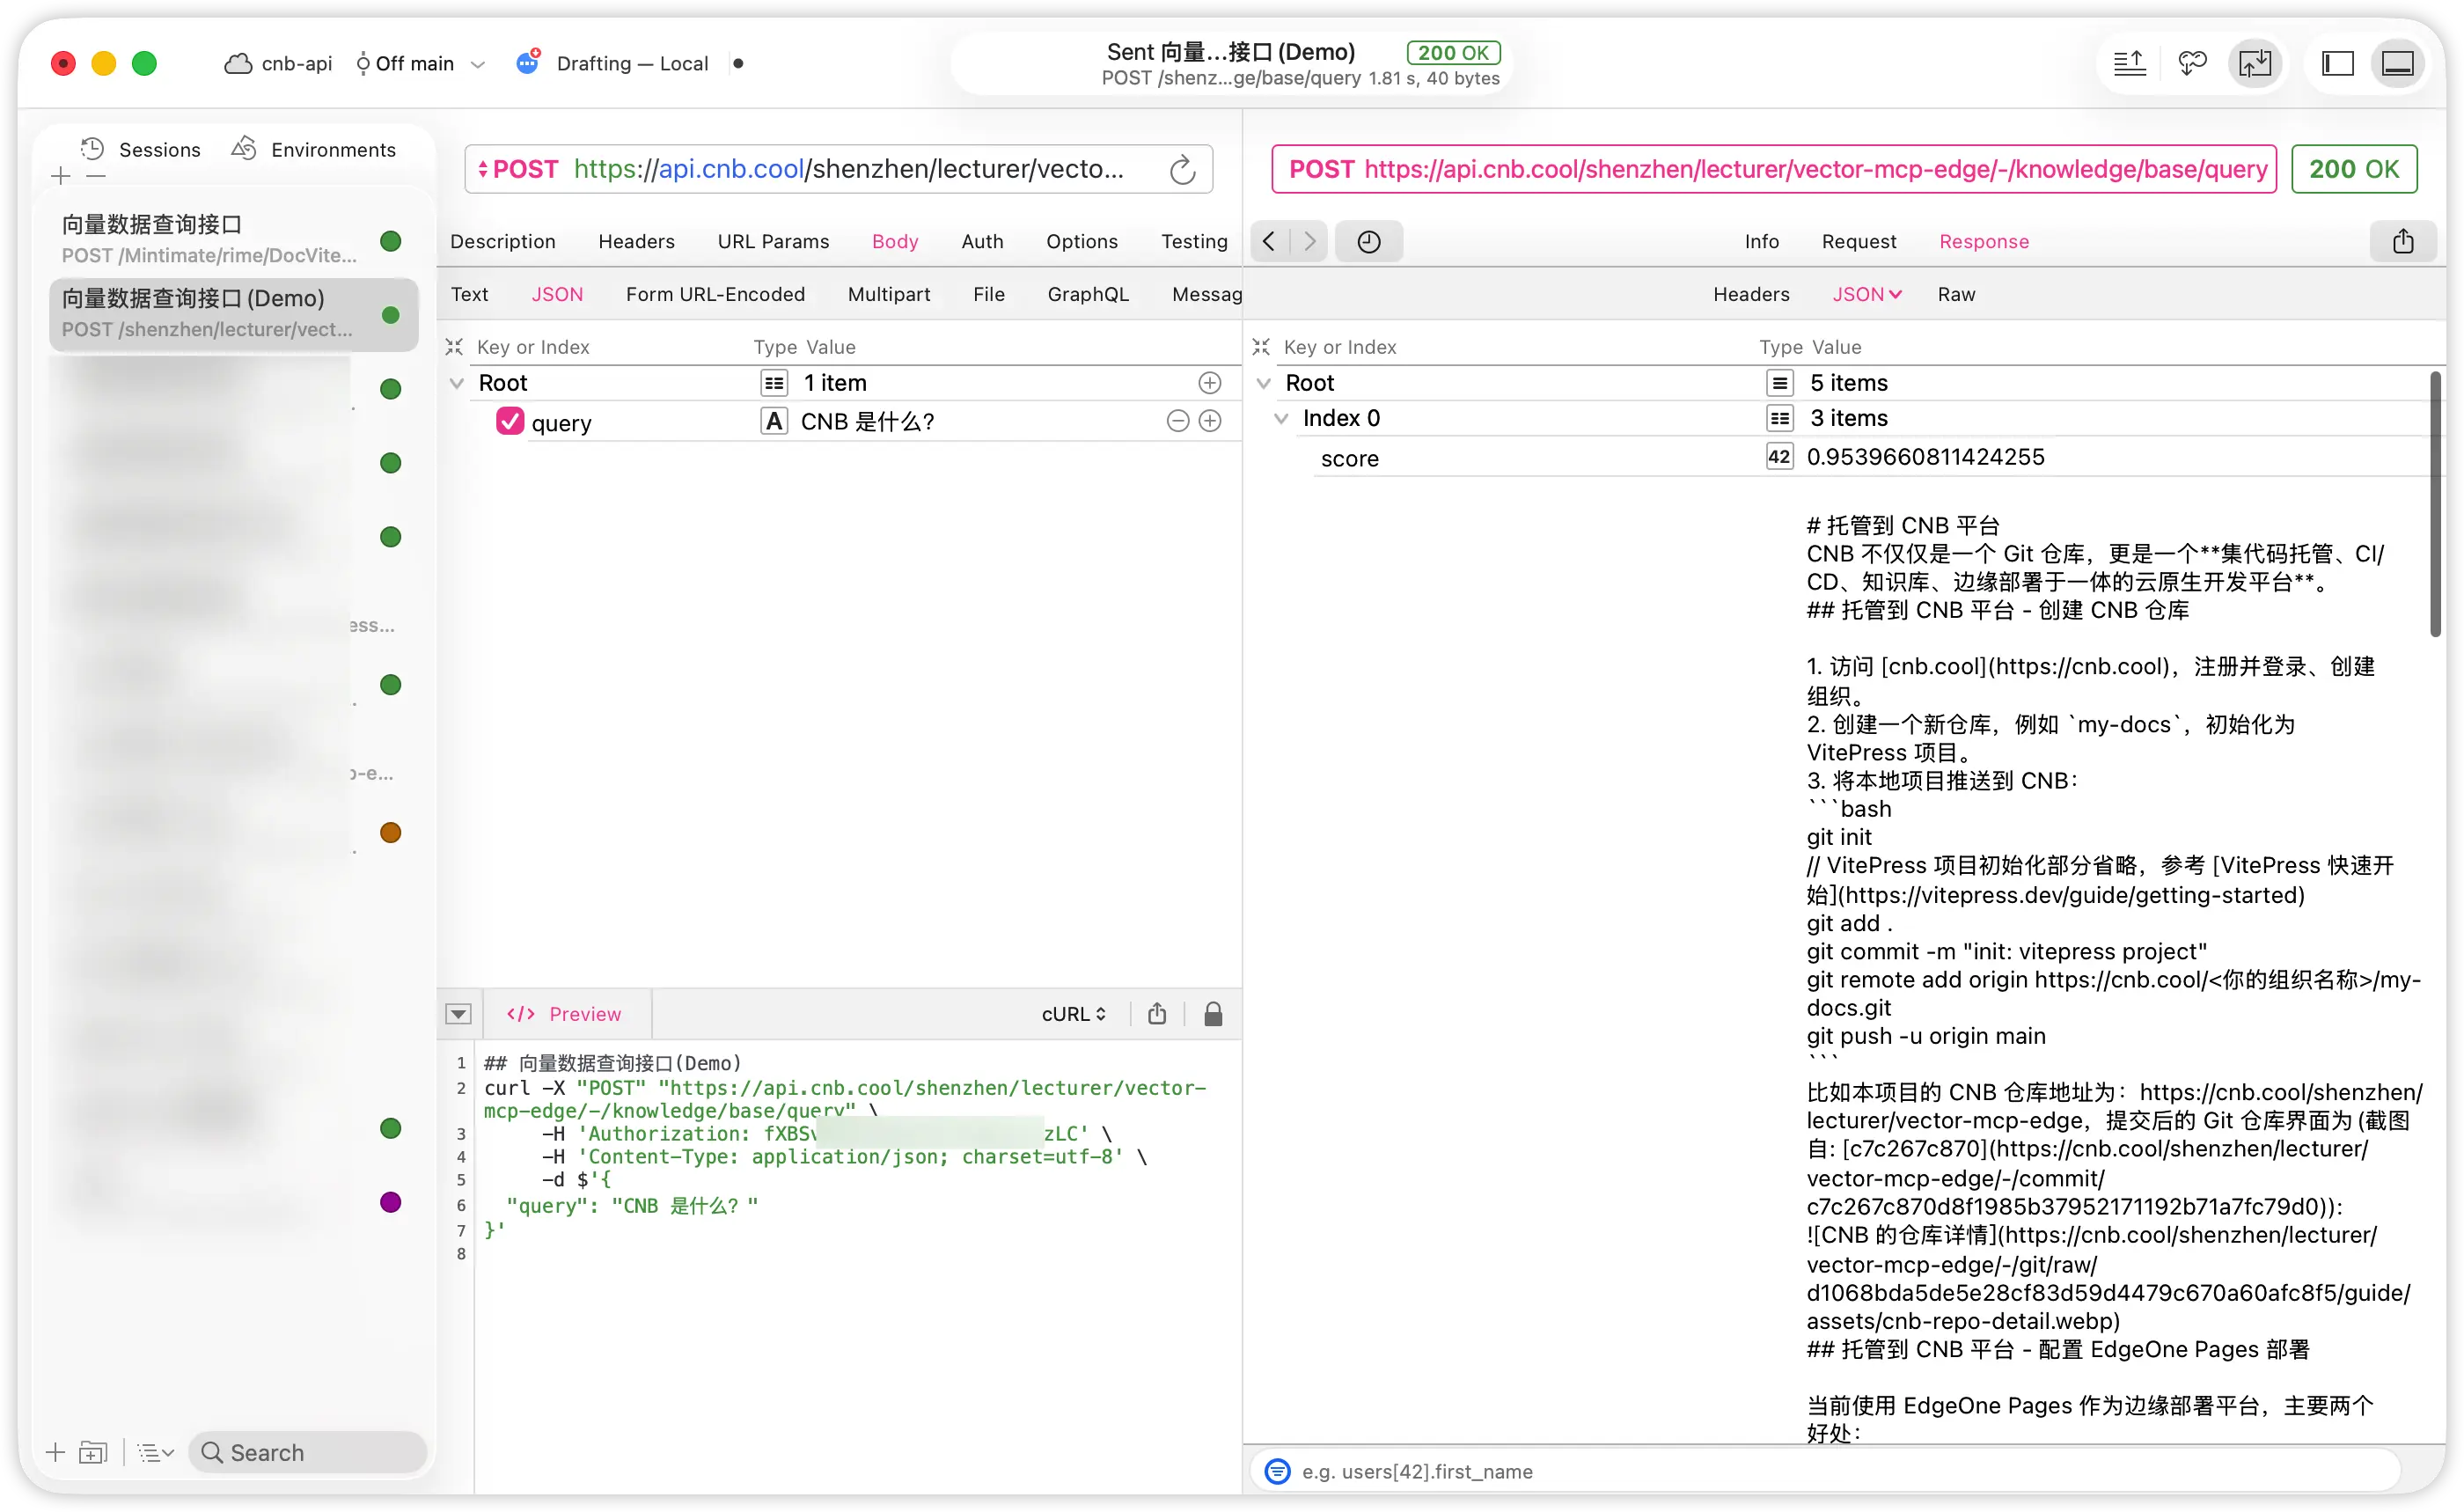This screenshot has height=1512, width=2464.
Task: Add a new request with the plus above list
Action: pos(60,176)
